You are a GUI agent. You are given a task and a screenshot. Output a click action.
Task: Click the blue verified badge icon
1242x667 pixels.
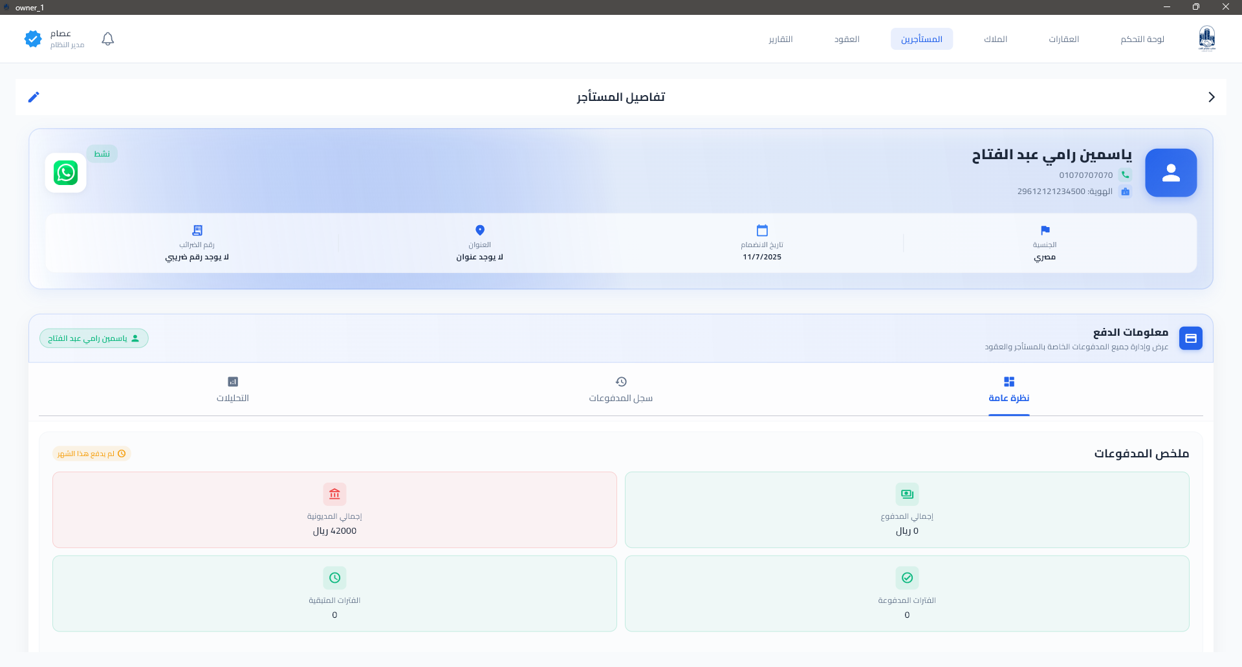pyautogui.click(x=33, y=39)
